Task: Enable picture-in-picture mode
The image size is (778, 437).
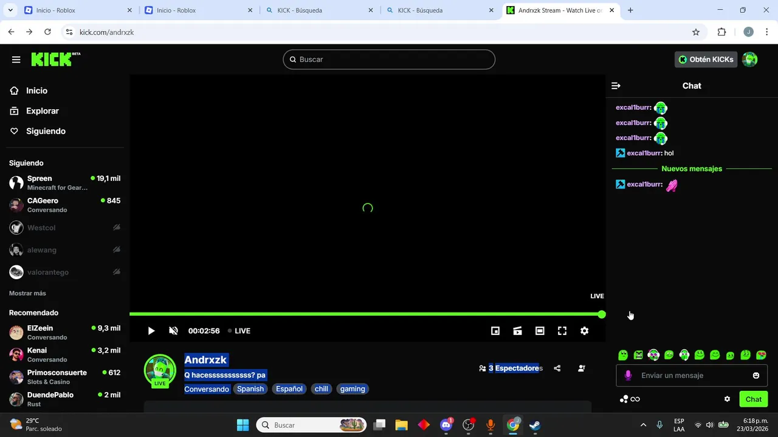Action: click(495, 331)
